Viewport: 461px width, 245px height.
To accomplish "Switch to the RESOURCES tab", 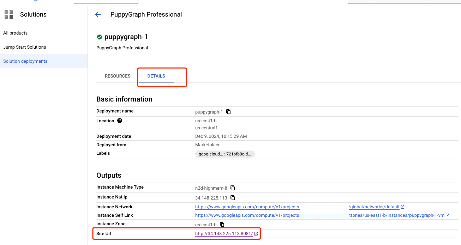I will (118, 76).
